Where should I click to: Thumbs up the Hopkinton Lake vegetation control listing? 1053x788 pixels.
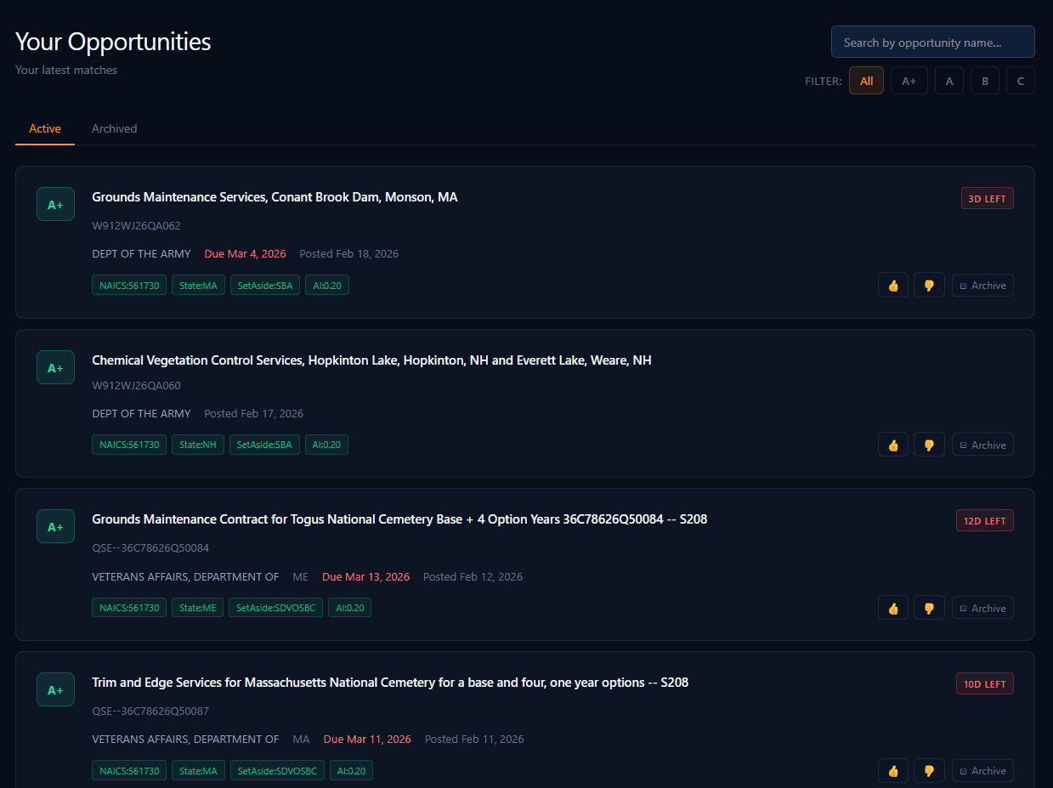[893, 444]
